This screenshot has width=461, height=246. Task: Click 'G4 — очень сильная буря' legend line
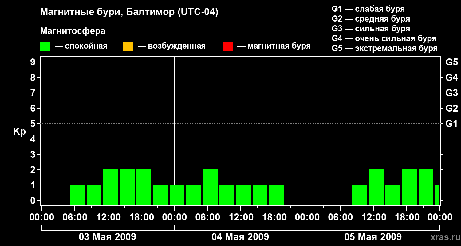(x=384, y=38)
